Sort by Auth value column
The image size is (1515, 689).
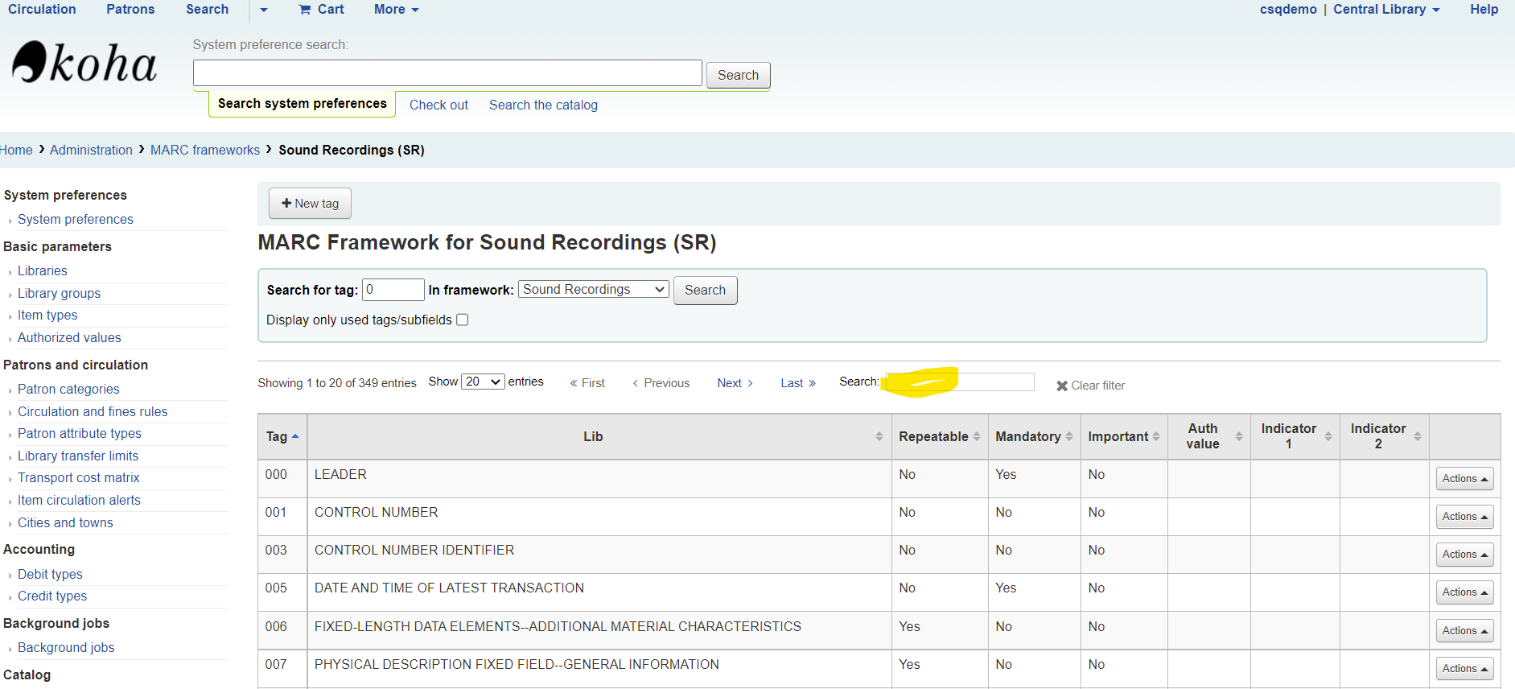point(1209,436)
